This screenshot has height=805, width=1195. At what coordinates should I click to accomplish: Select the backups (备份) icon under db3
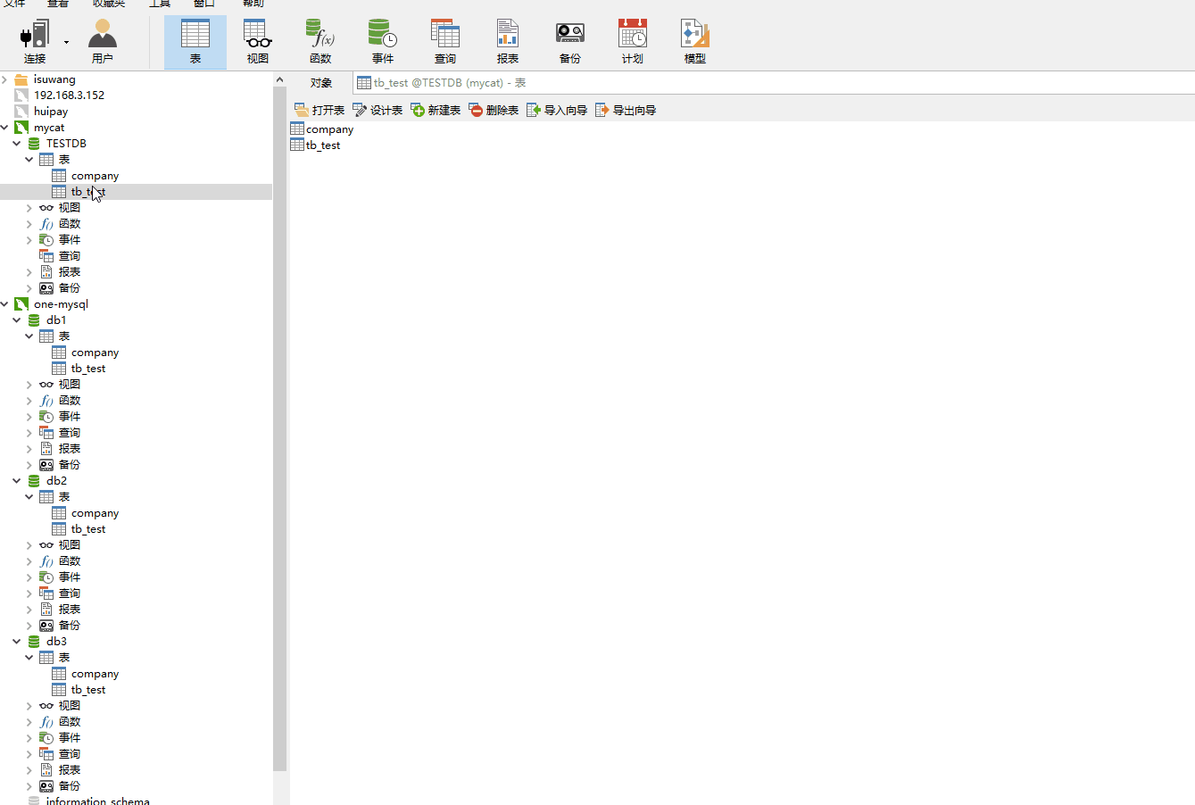pos(46,786)
